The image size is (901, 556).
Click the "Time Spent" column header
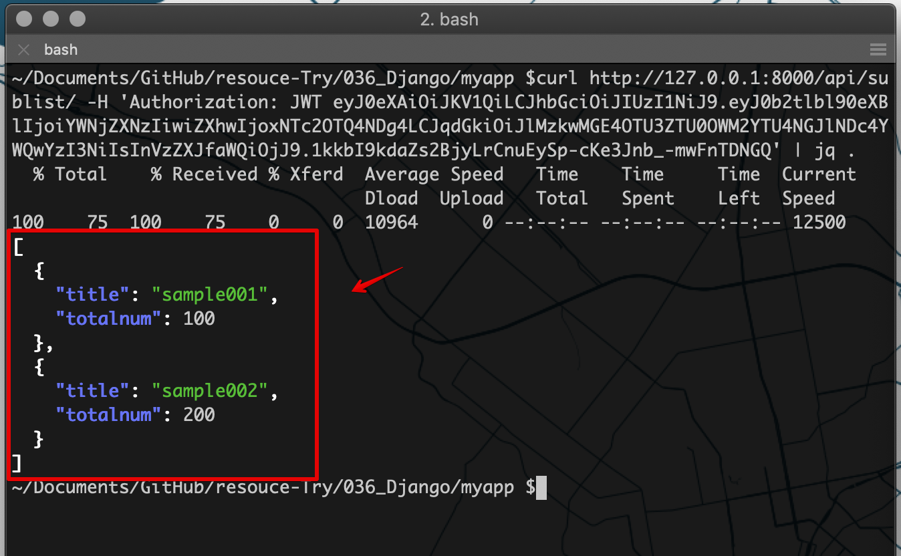(x=648, y=186)
